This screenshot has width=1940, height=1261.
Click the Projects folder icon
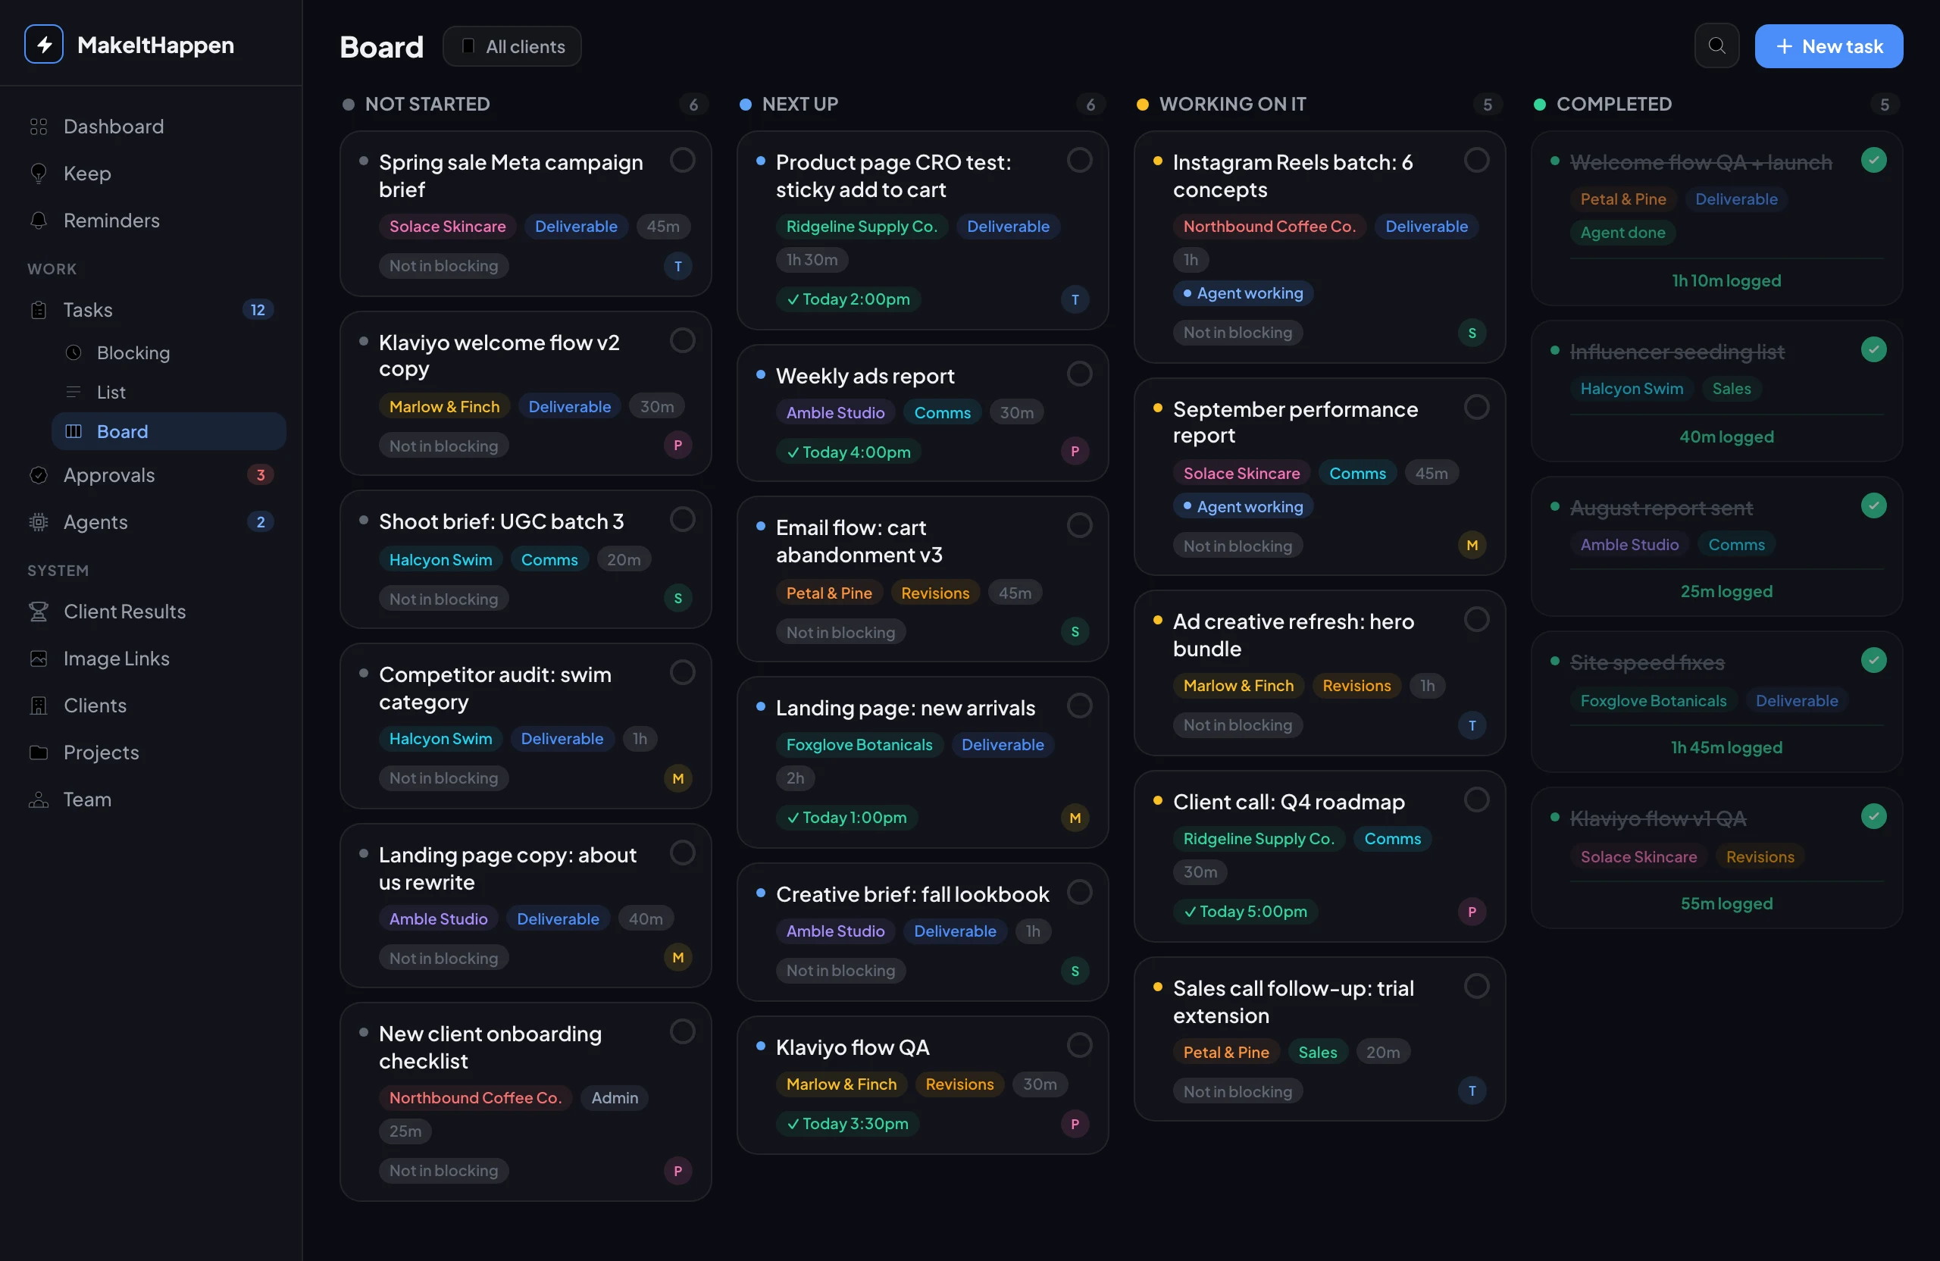click(39, 753)
